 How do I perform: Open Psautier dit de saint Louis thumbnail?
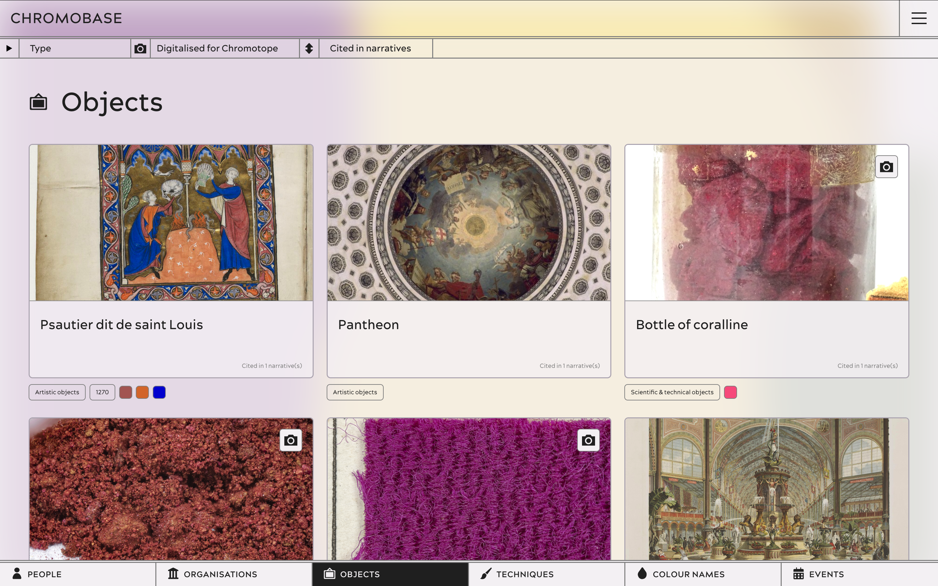click(171, 223)
